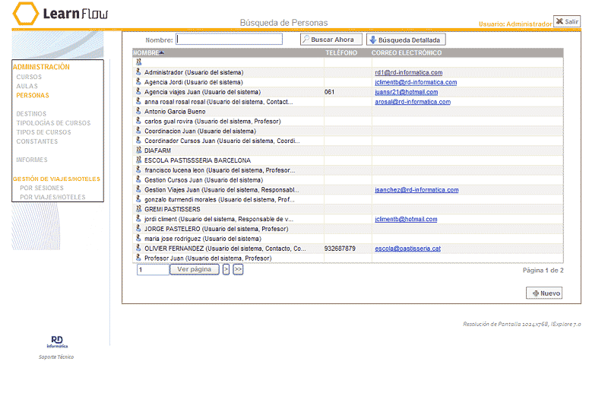Click the group icon beside GREMI PASTISSERS

coord(138,209)
